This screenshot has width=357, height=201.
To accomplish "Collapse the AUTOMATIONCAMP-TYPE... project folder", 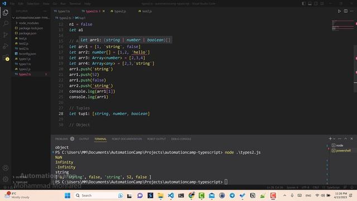I will click(x=31, y=18).
